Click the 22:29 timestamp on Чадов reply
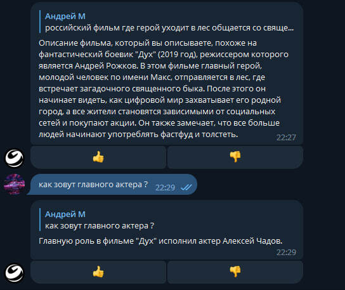Image resolution: width=345 pixels, height=290 pixels. point(286,253)
